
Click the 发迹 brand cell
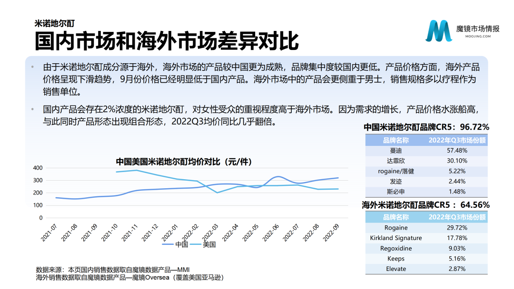[x=395, y=181]
